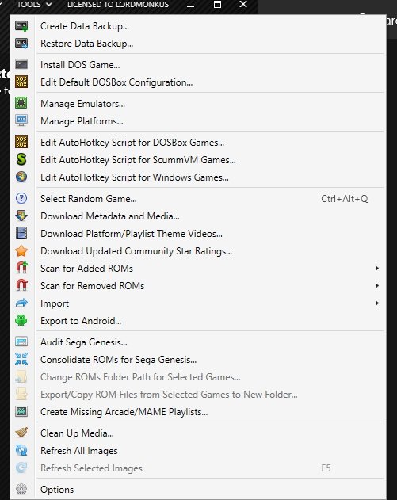Click the gear icon next to Options
Image resolution: width=397 pixels, height=500 pixels.
21,489
